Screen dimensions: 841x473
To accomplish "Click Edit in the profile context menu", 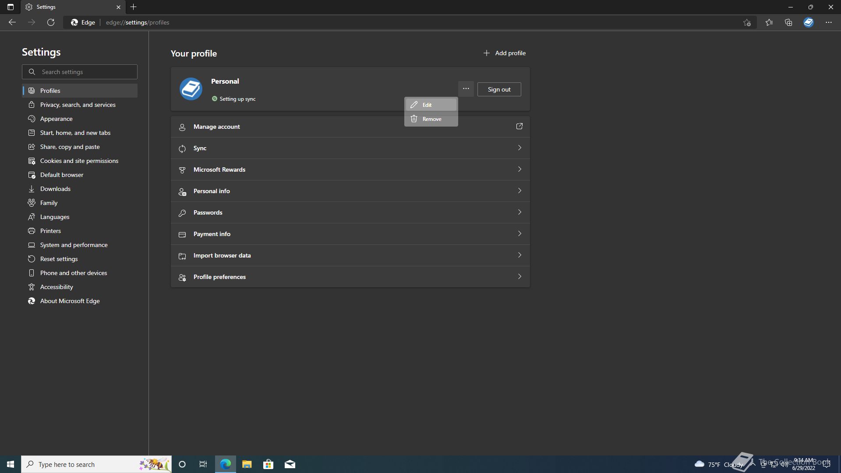I will coord(431,105).
